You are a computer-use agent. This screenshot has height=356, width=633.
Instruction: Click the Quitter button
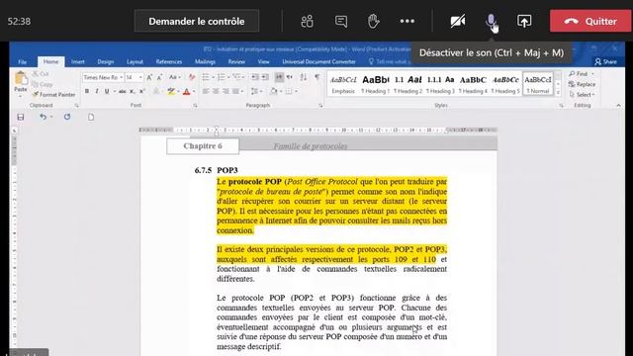589,21
